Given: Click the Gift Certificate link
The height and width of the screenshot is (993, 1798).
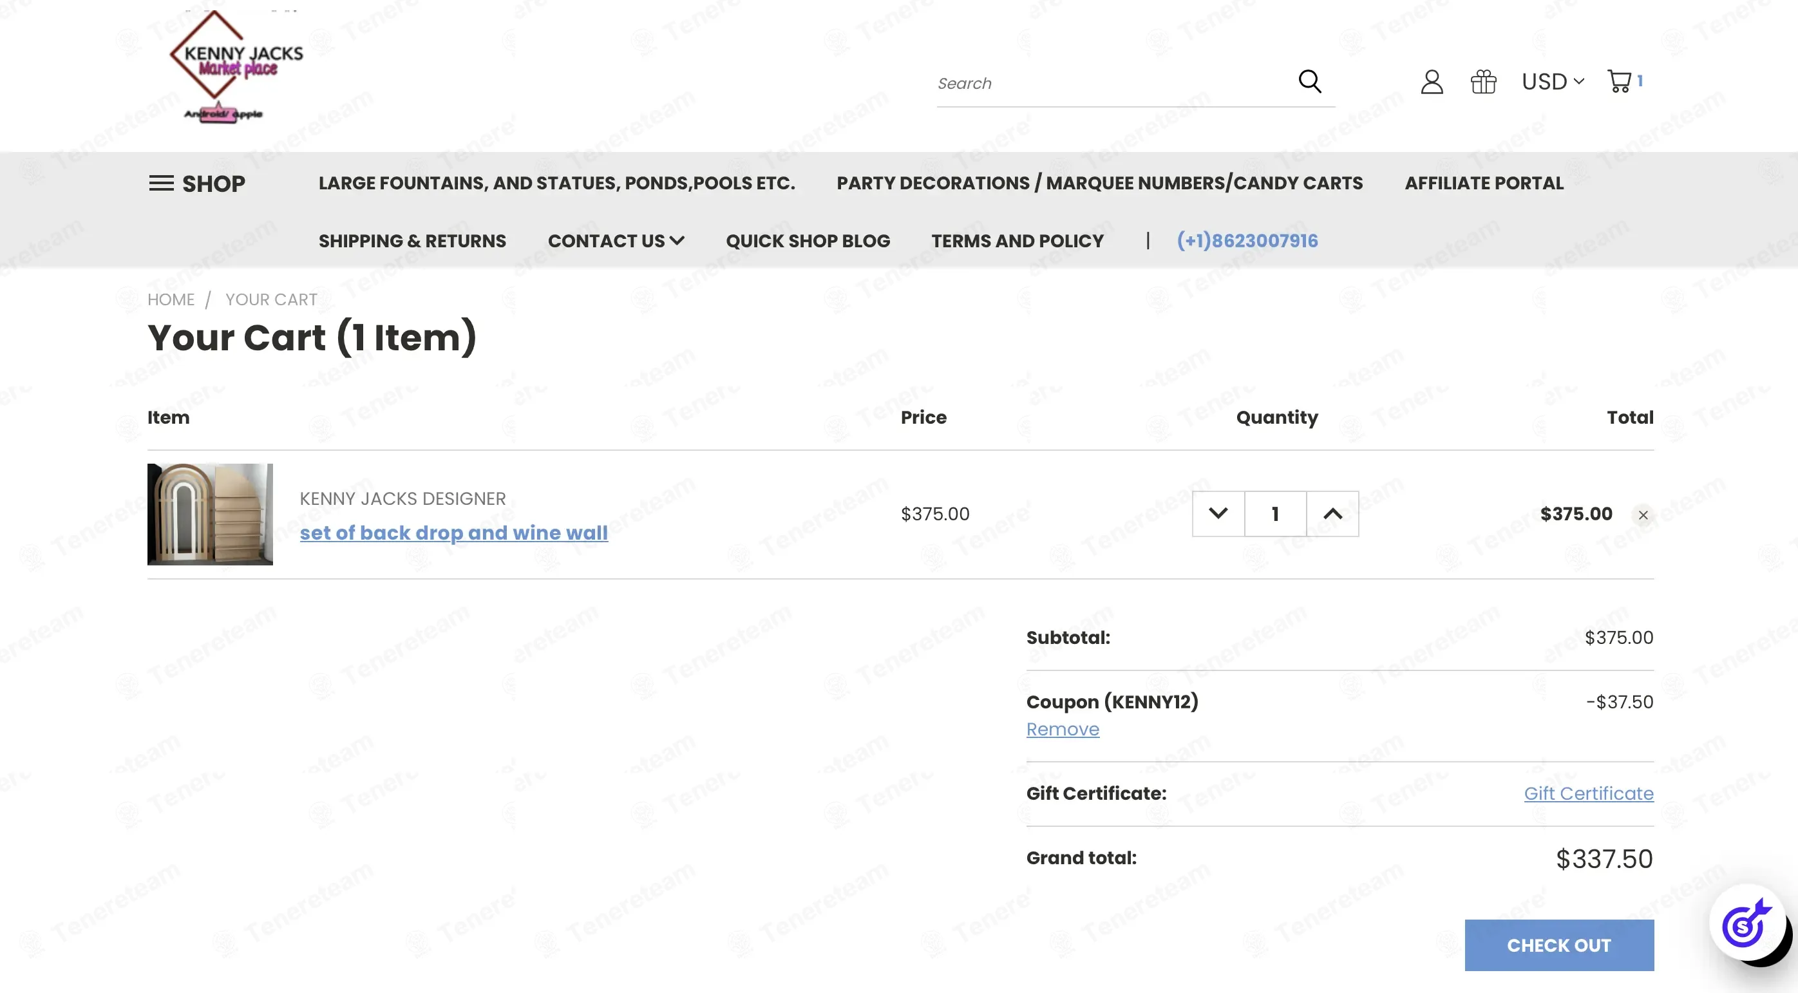Looking at the screenshot, I should tap(1589, 793).
